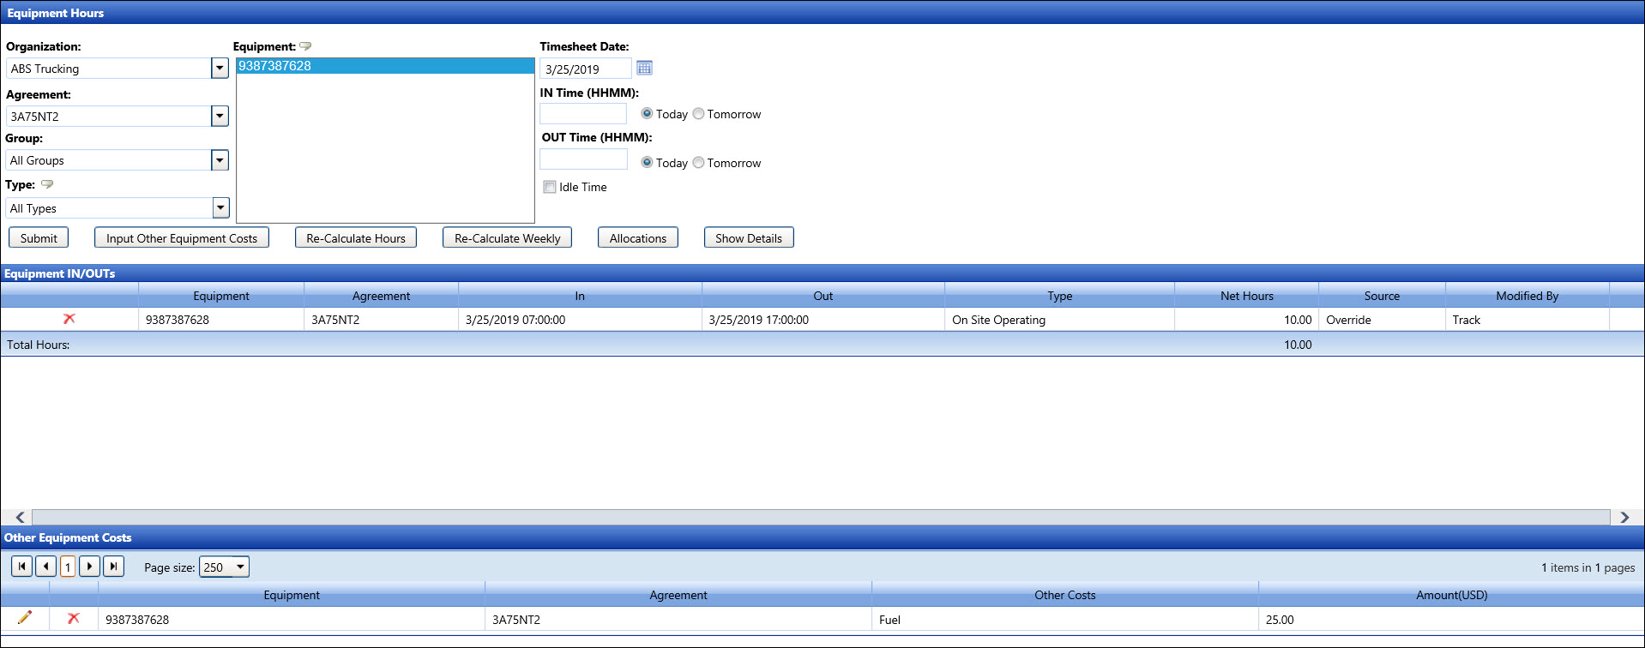Enable the Idle Time checkbox
The height and width of the screenshot is (648, 1645).
coord(550,187)
